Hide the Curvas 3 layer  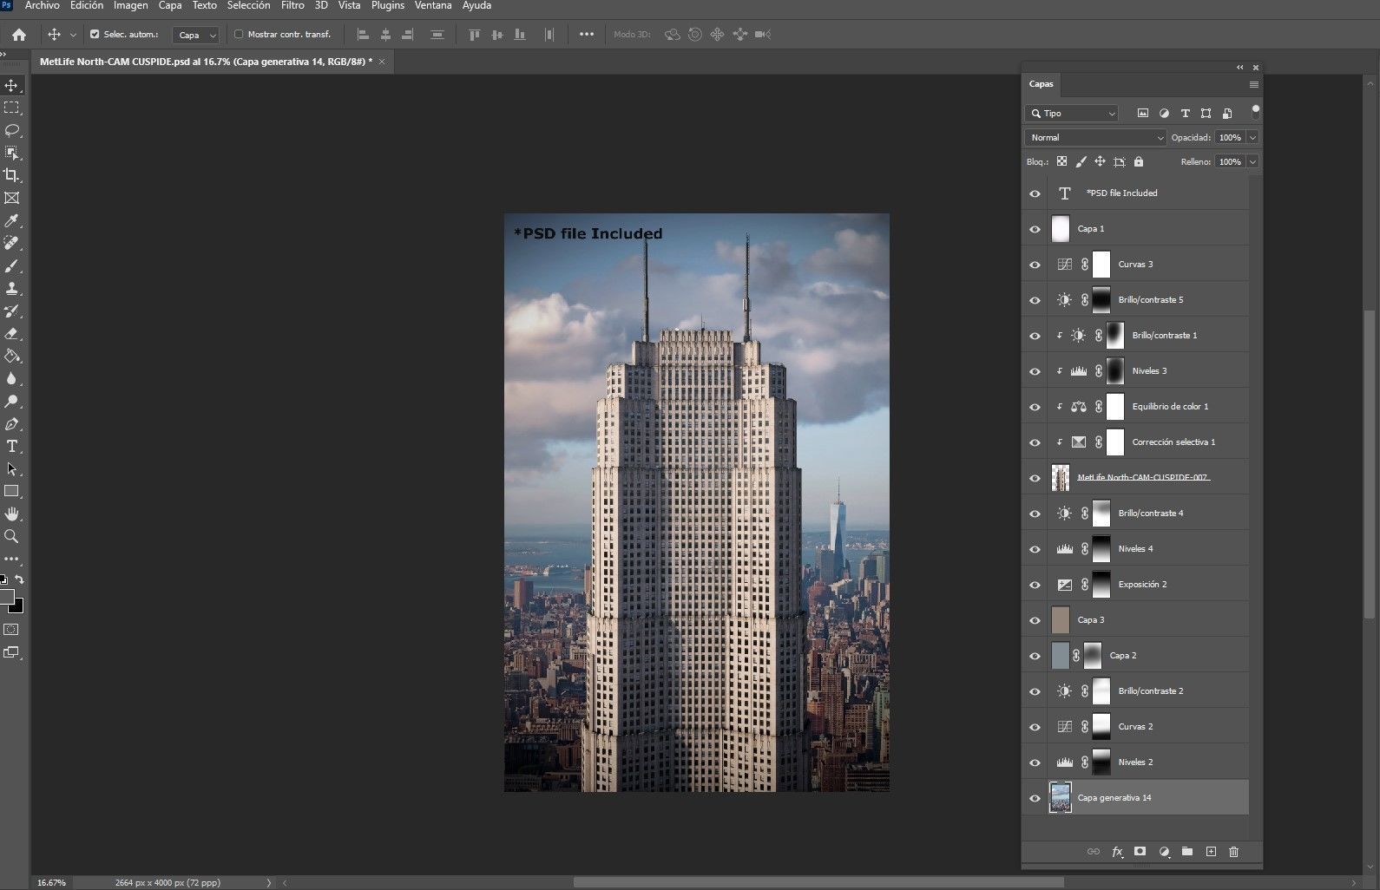point(1035,265)
